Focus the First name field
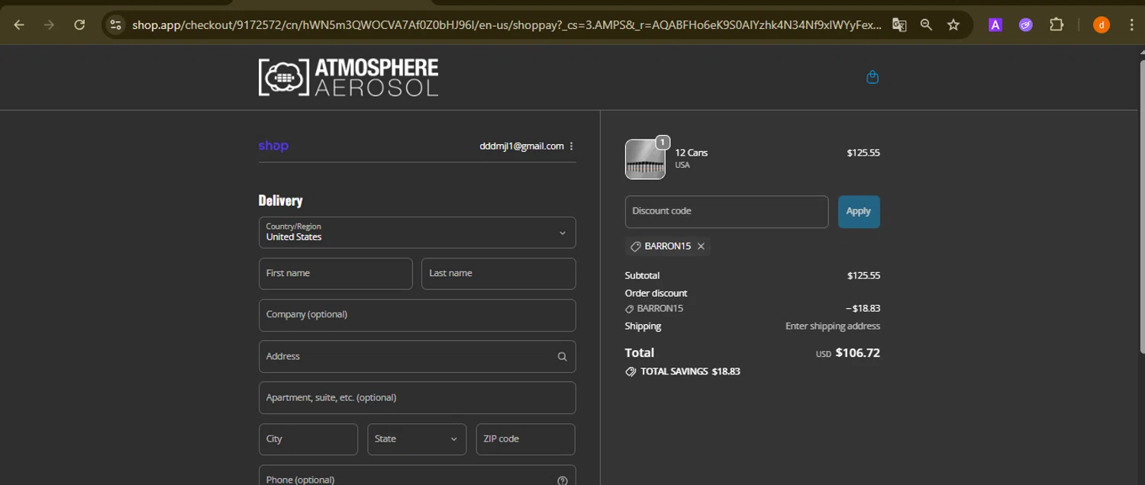Viewport: 1145px width, 485px height. tap(336, 274)
